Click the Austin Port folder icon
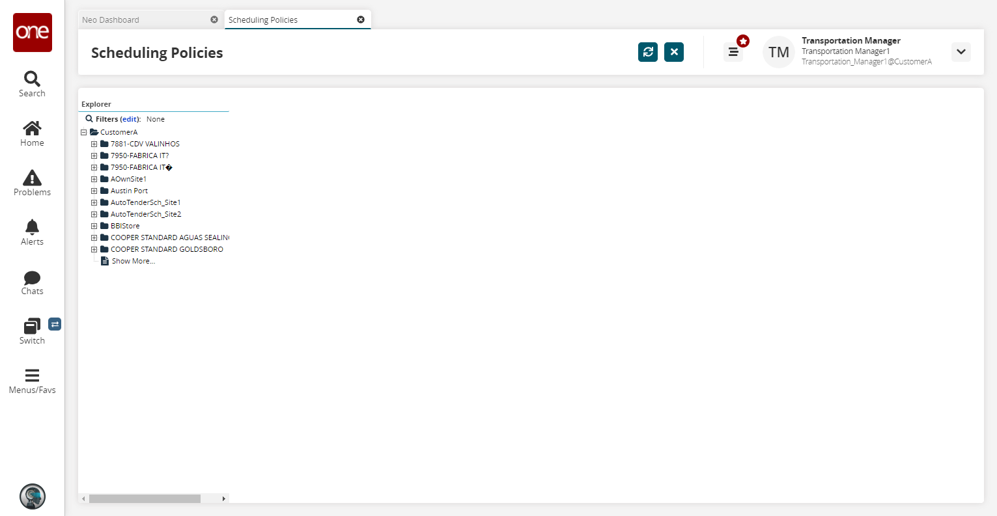The height and width of the screenshot is (516, 997). point(104,191)
